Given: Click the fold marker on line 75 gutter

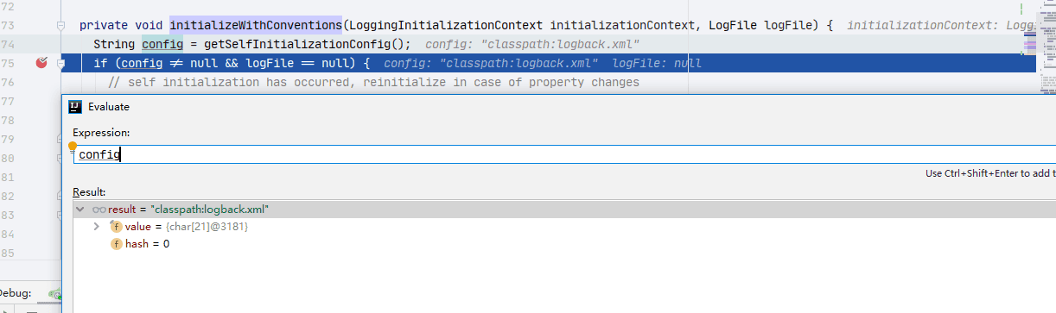Looking at the screenshot, I should 60,63.
